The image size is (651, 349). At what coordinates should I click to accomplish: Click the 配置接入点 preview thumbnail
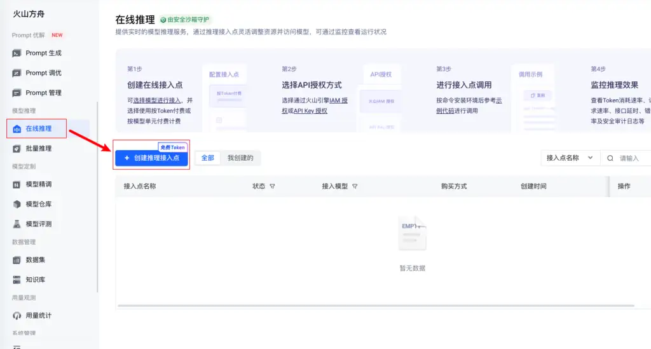tap(224, 99)
